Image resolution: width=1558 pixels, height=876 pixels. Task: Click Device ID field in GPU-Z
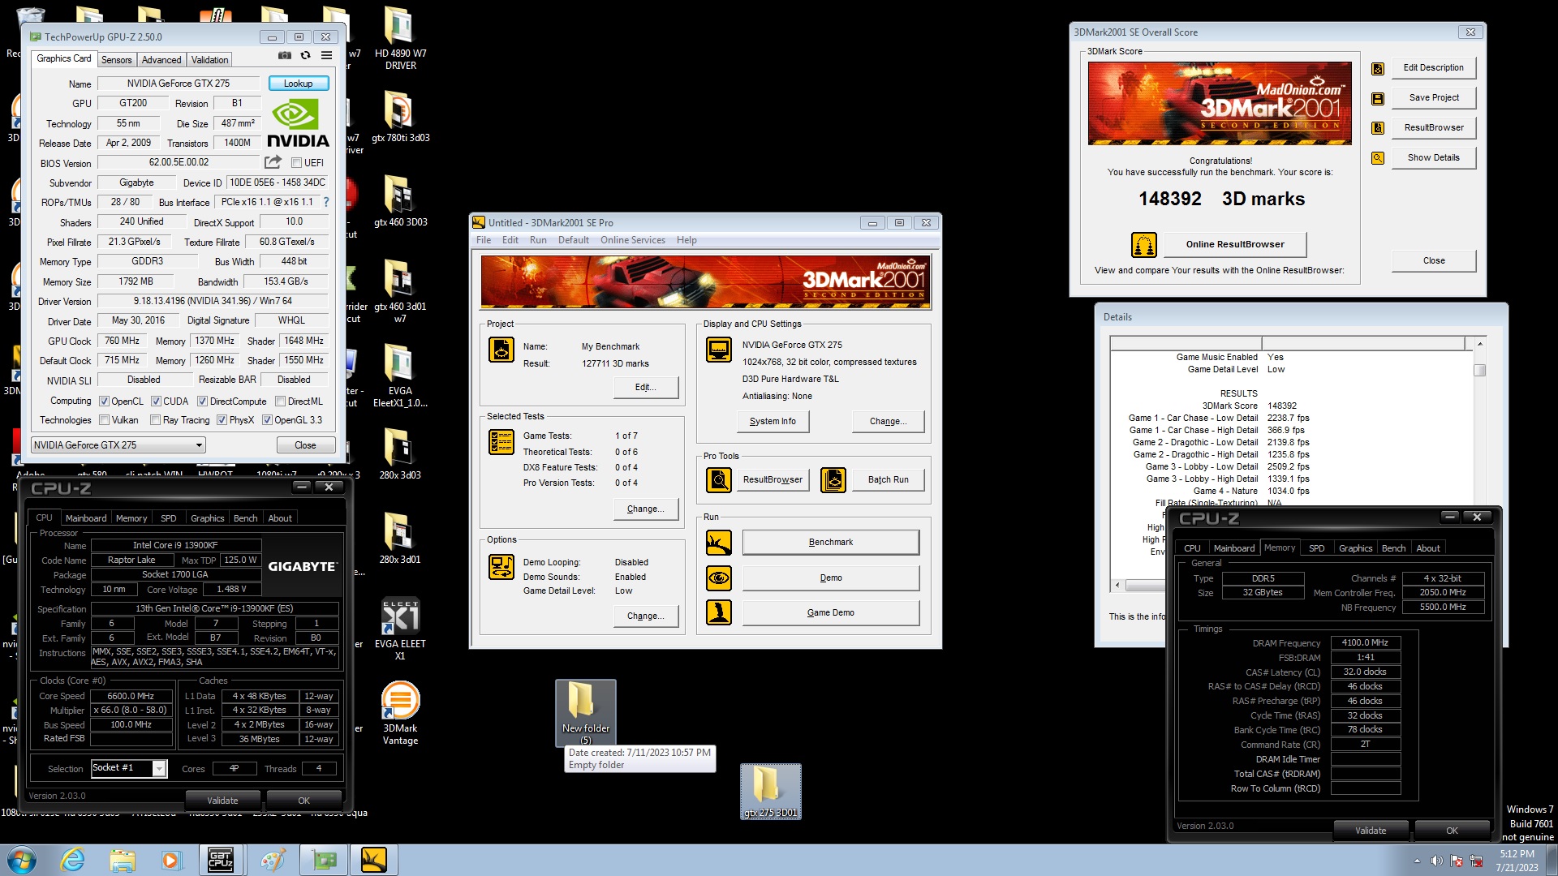tap(277, 182)
